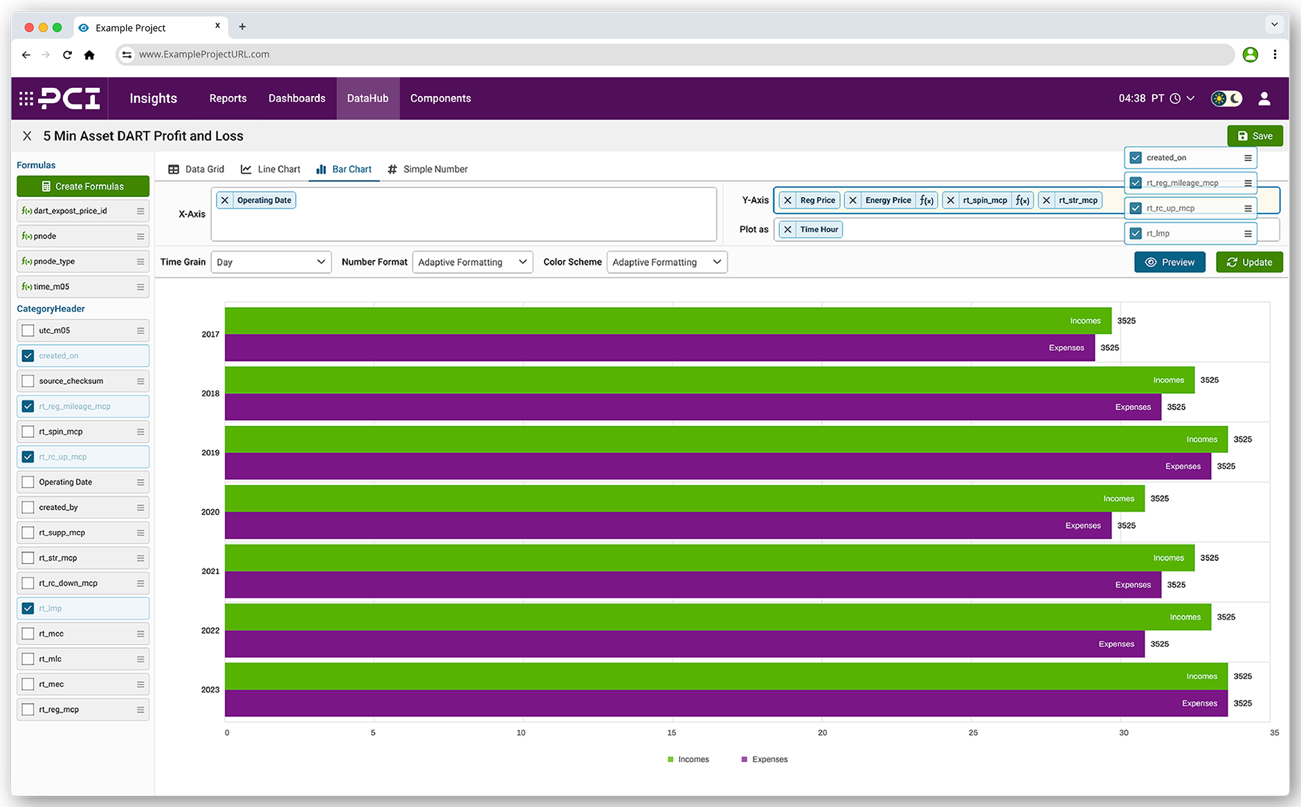The width and height of the screenshot is (1301, 807).
Task: Remove the Operating Date chip via its X icon
Action: (225, 200)
